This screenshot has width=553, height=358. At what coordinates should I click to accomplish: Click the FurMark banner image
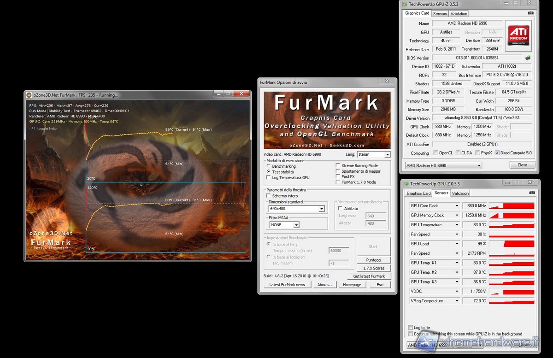[x=327, y=120]
